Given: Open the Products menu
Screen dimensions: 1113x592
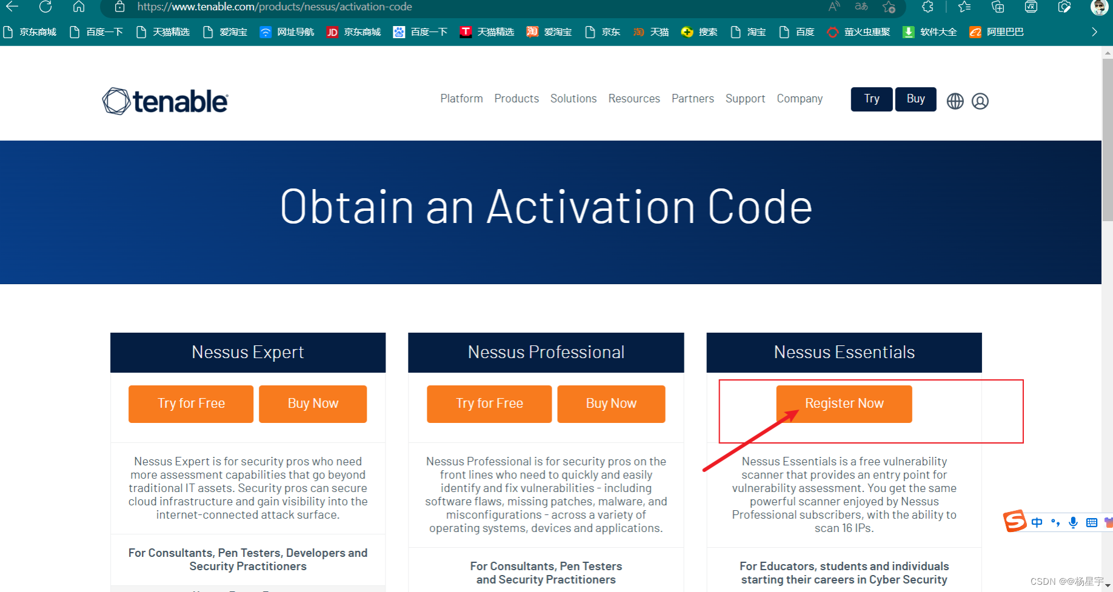Looking at the screenshot, I should coord(516,99).
